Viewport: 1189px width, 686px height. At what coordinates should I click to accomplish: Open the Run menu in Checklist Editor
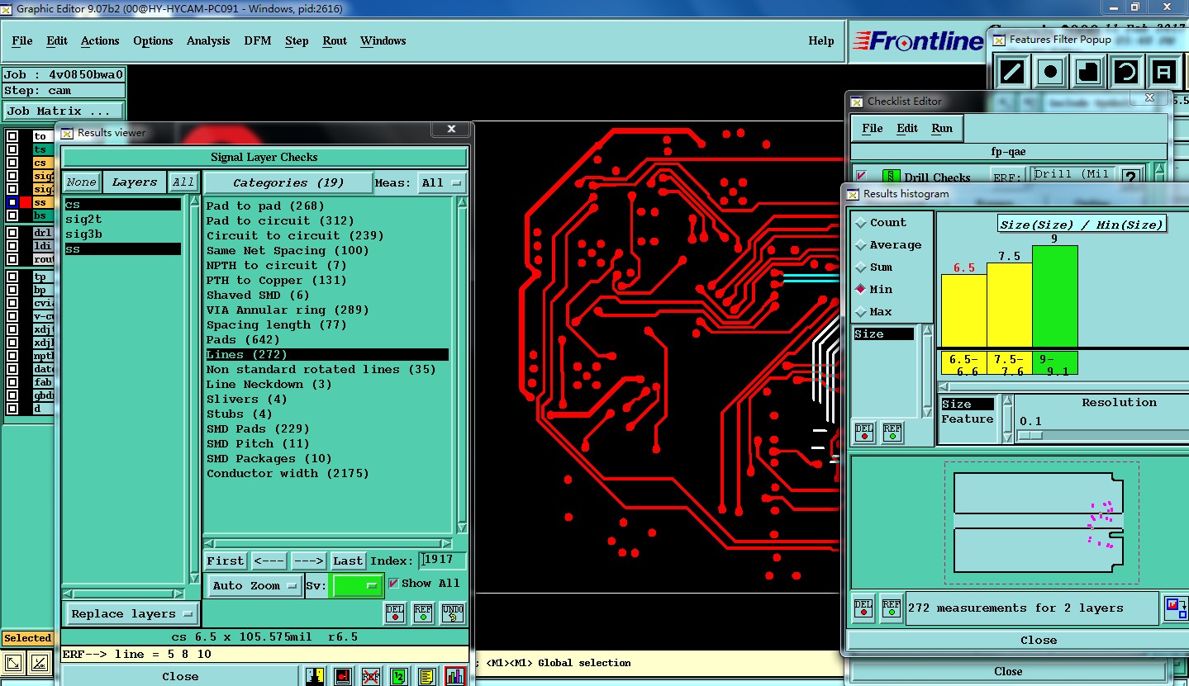pyautogui.click(x=942, y=128)
